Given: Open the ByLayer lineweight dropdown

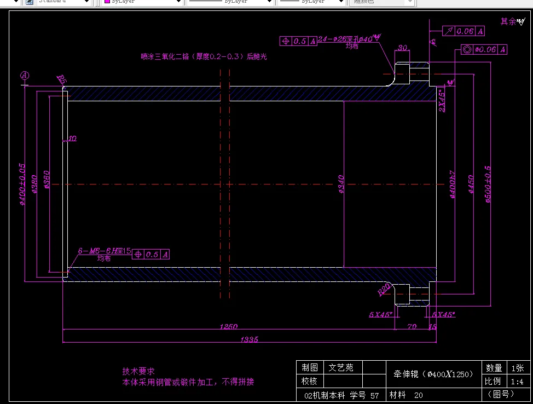Looking at the screenshot, I should point(312,2).
